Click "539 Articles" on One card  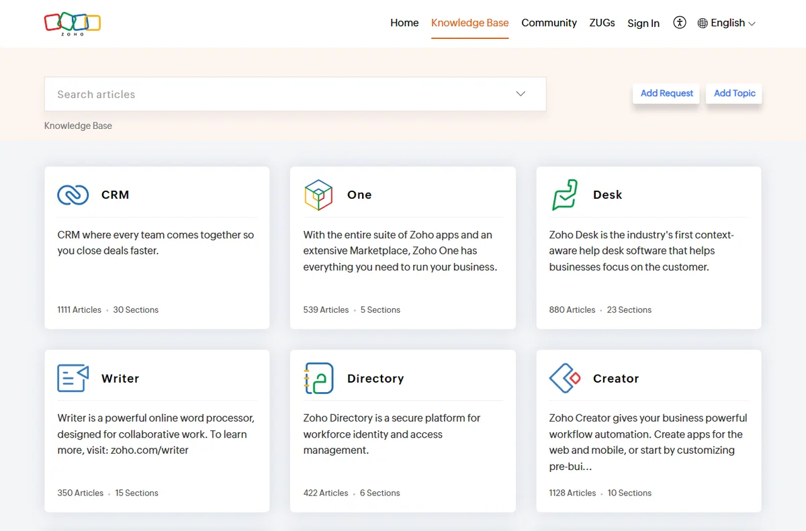tap(326, 310)
